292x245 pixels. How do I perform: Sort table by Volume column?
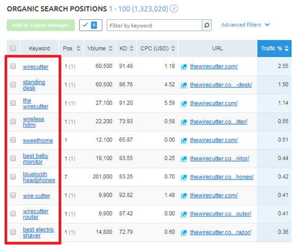[x=110, y=48]
